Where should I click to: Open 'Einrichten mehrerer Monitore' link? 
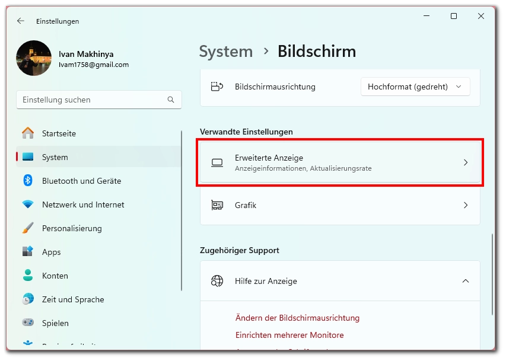289,335
